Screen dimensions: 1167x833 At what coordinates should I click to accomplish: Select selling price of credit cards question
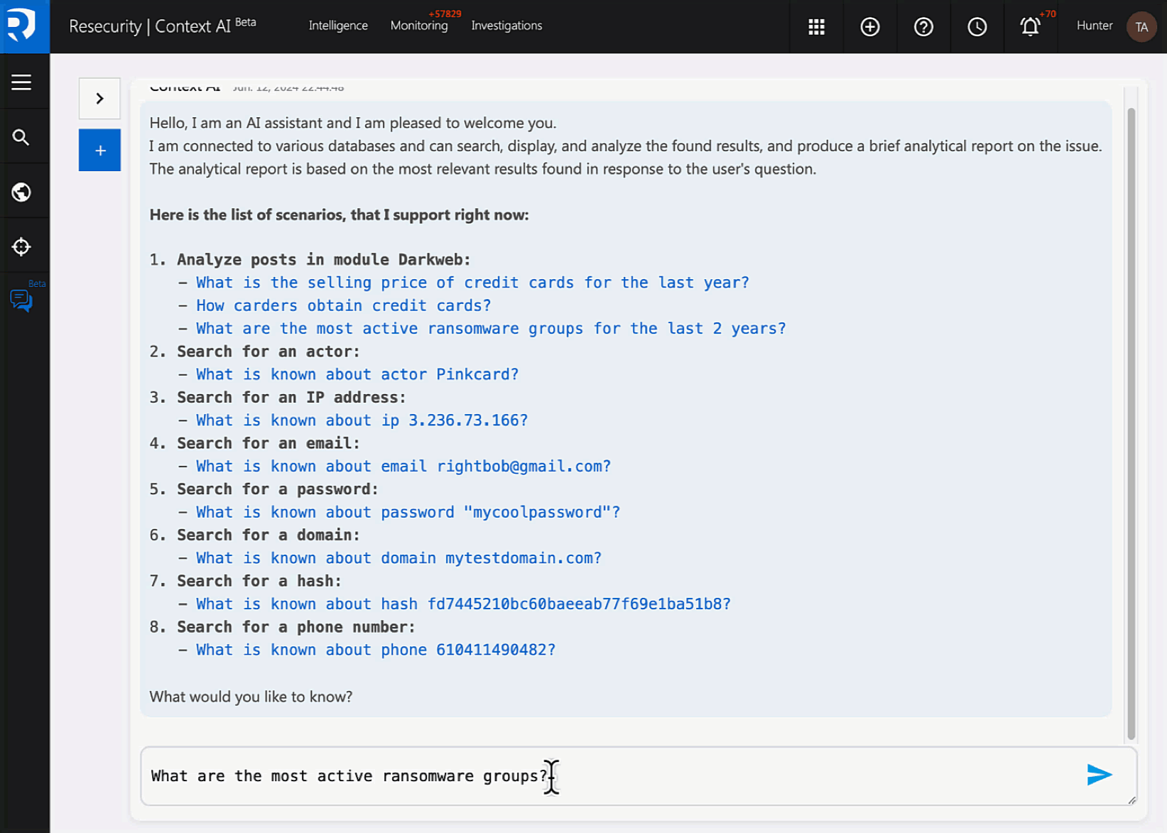[x=472, y=283]
